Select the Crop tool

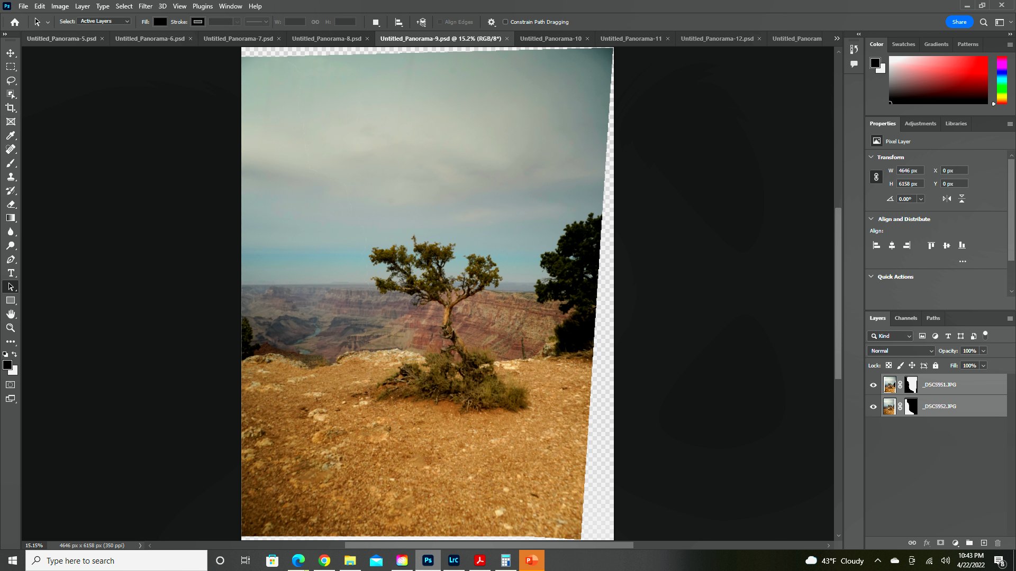coord(11,108)
